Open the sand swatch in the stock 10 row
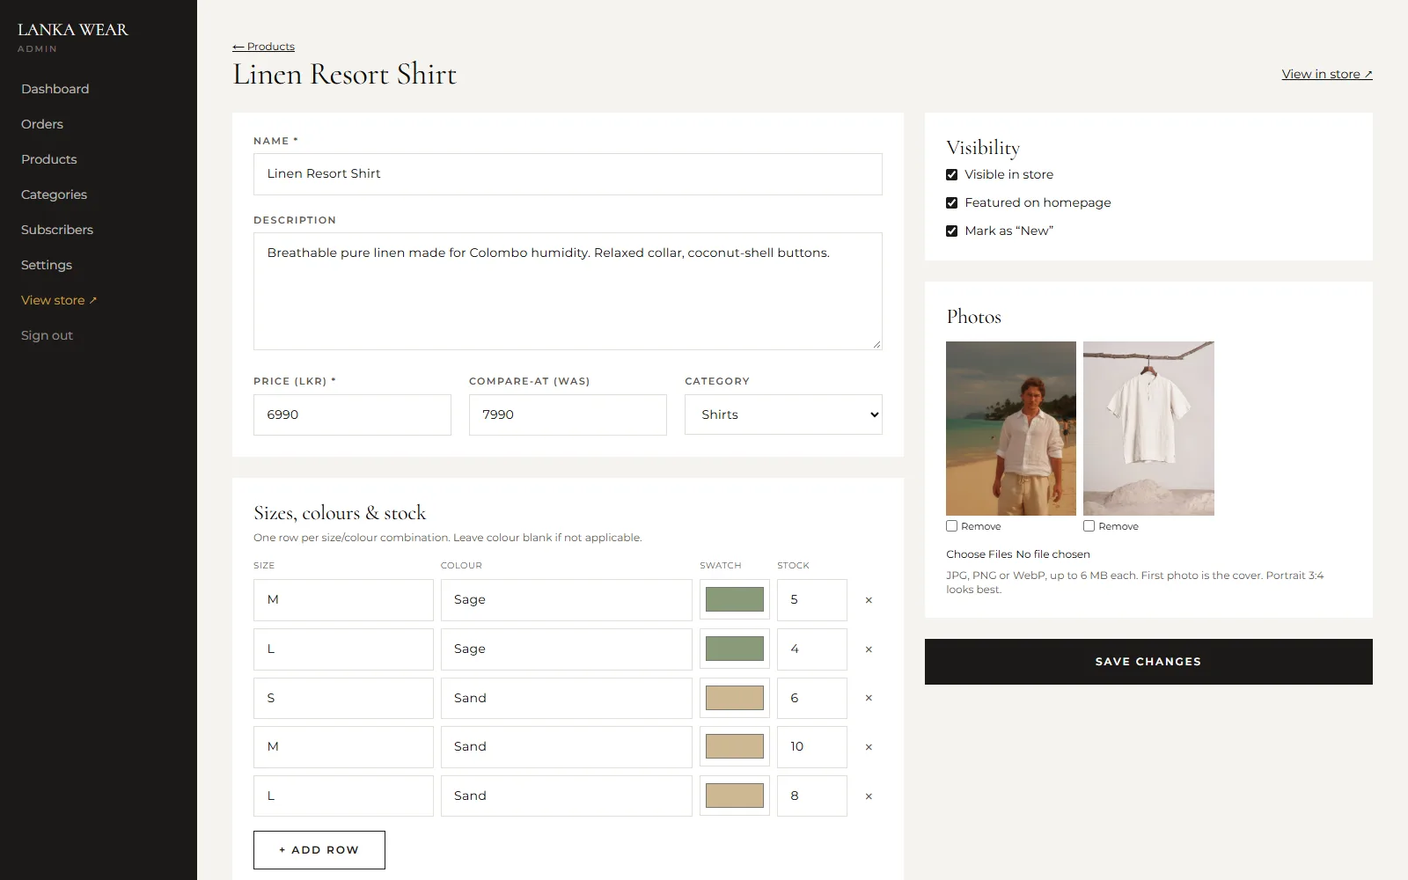The image size is (1408, 880). (735, 747)
